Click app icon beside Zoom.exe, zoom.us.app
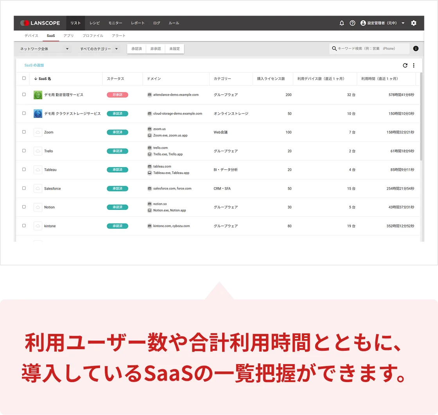Viewport: 438px width, 415px height. click(x=149, y=135)
